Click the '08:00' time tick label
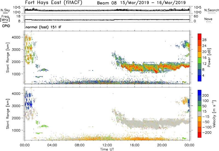Screen dimensions: 219x151 tap(80, 145)
